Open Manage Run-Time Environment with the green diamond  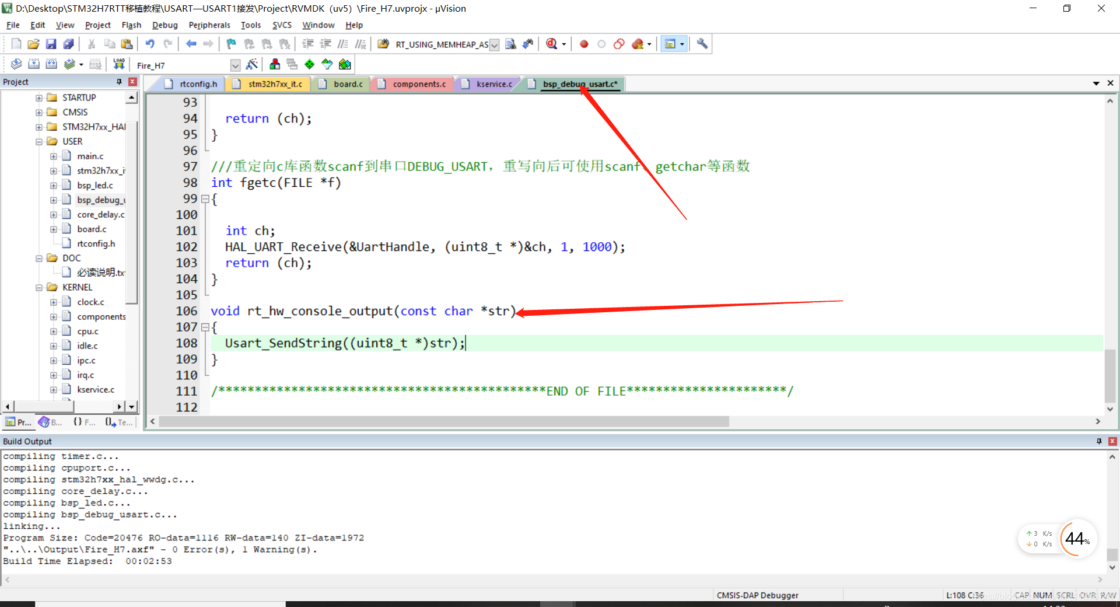pos(310,64)
